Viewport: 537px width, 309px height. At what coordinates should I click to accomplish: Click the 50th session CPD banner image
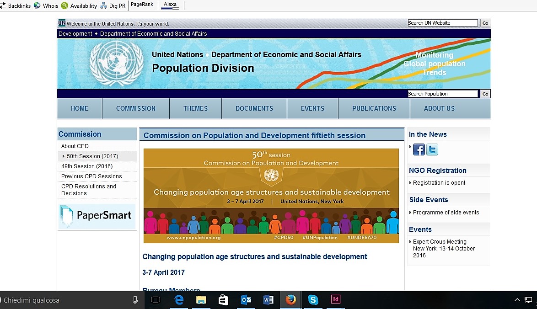click(271, 196)
